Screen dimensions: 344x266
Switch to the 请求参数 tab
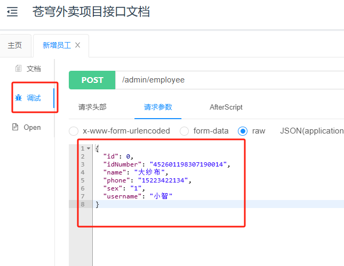coord(158,107)
